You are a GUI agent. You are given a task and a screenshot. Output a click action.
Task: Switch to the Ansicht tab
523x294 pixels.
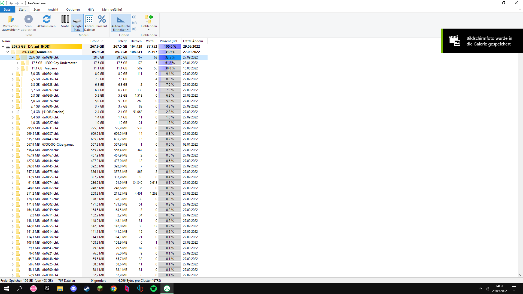pos(53,10)
